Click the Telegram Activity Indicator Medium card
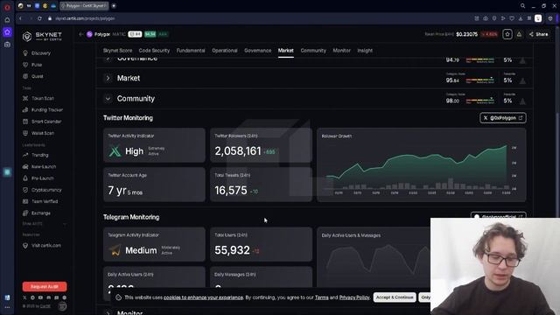The height and width of the screenshot is (315, 560). [x=154, y=245]
